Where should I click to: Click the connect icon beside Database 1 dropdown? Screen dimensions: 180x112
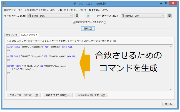point(77,16)
